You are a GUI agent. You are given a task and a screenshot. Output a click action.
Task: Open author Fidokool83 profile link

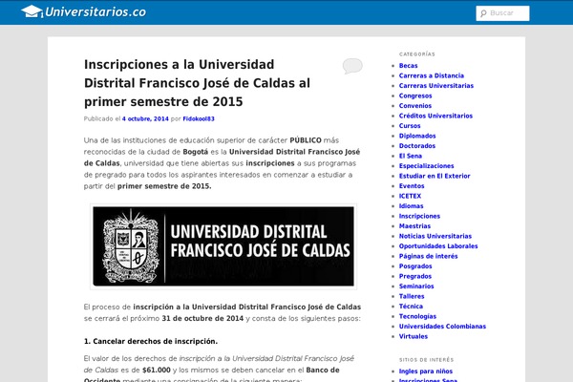(x=199, y=118)
